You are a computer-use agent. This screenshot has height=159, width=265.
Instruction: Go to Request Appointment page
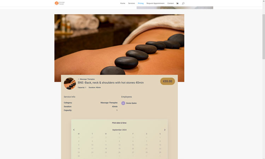click(x=155, y=3)
